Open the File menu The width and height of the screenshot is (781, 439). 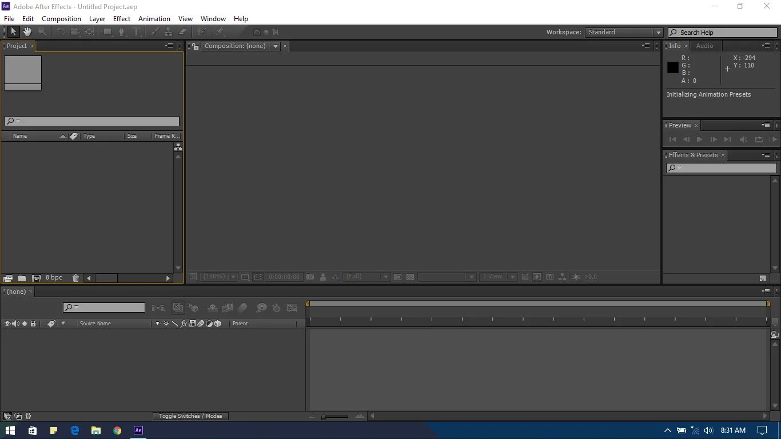tap(9, 19)
